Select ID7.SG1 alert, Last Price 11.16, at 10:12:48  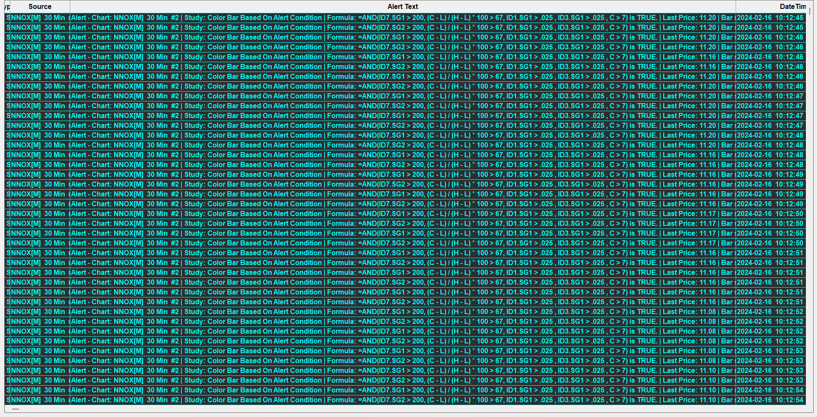405,155
